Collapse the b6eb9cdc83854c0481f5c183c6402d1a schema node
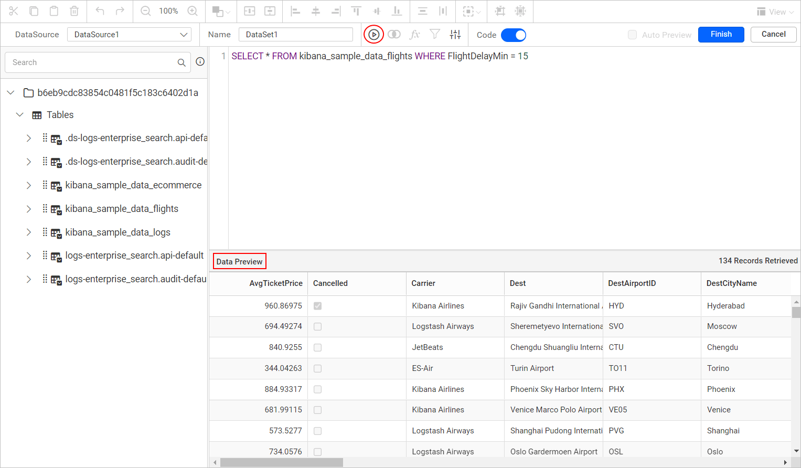801x468 pixels. click(x=10, y=93)
